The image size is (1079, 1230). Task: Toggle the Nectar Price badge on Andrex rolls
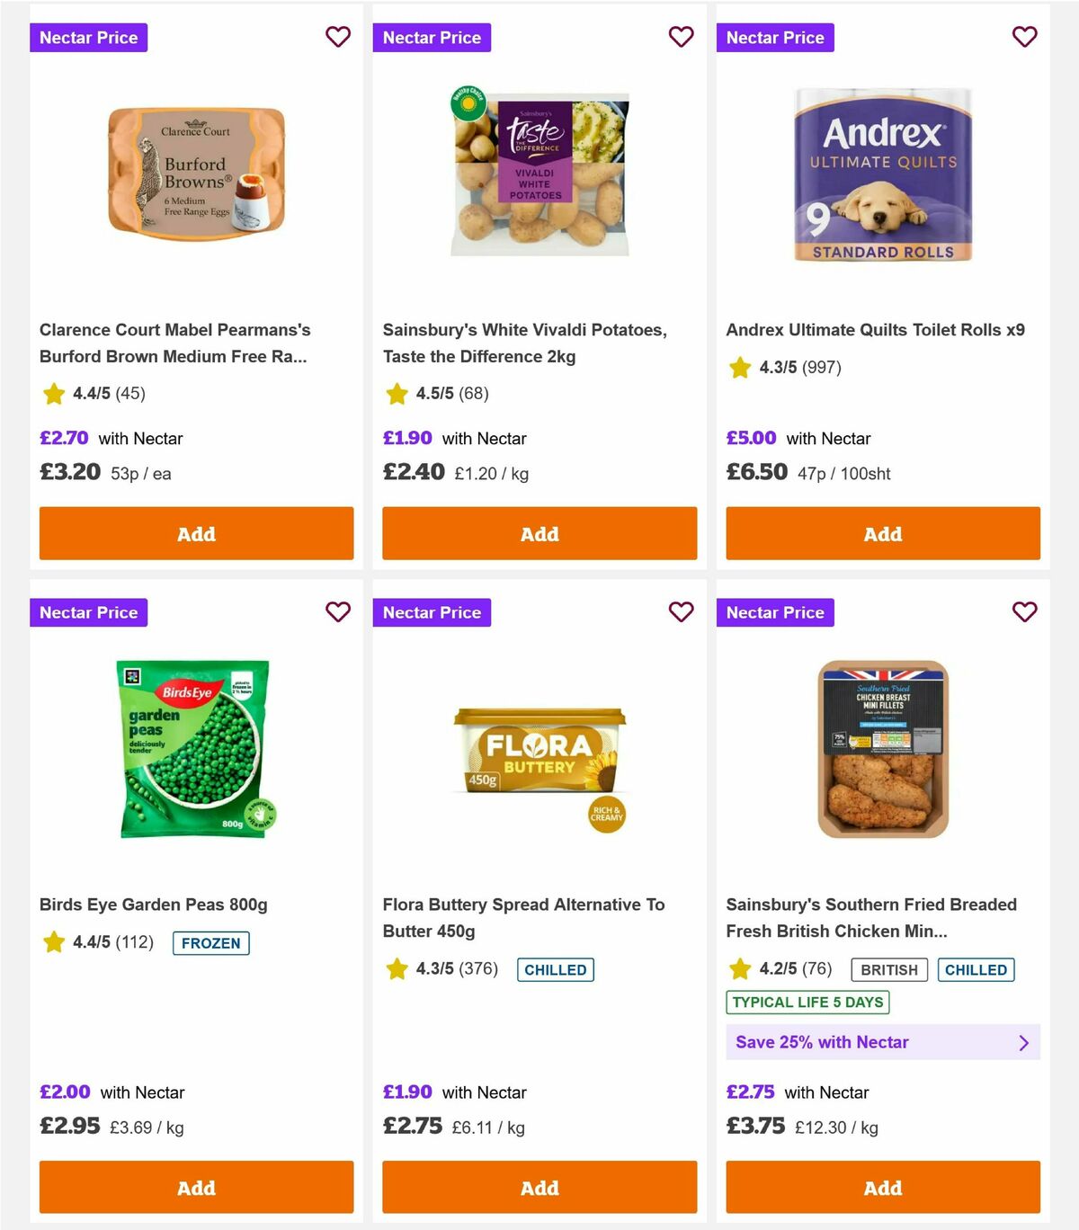(775, 37)
